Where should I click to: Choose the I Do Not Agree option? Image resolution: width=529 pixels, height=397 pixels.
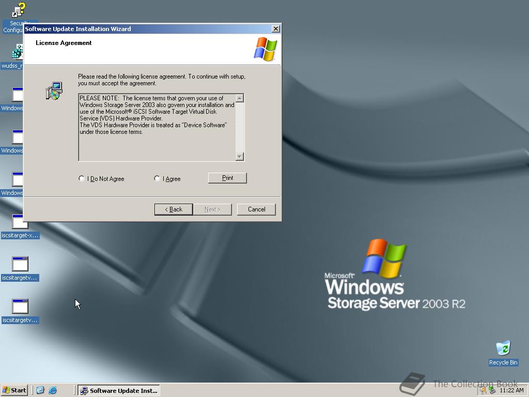click(81, 178)
